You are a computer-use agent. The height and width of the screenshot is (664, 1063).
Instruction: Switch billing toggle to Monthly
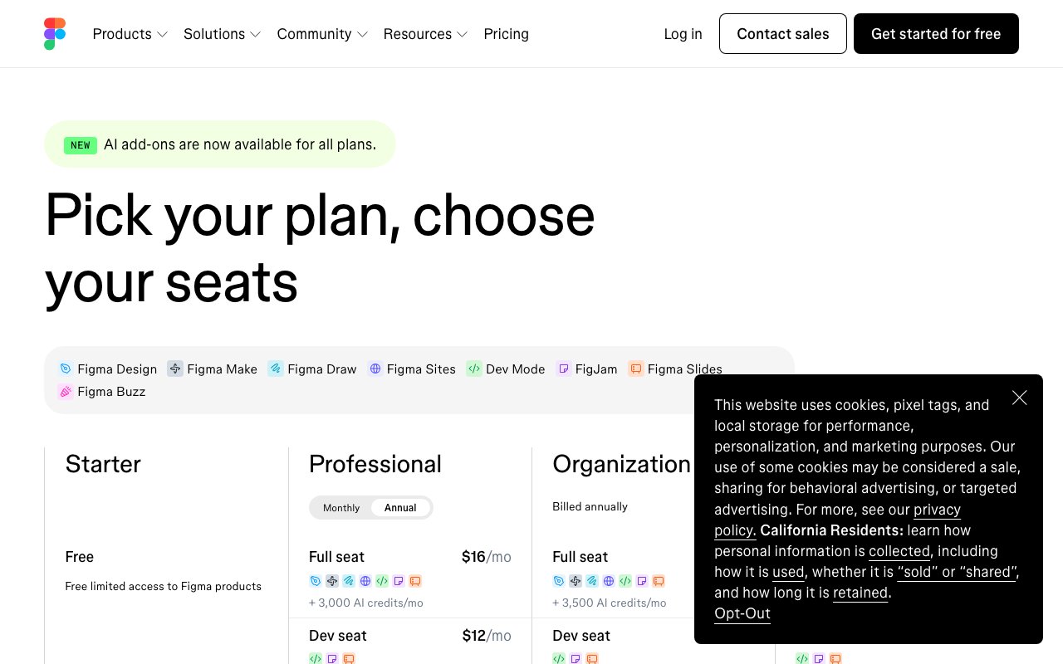(x=341, y=508)
